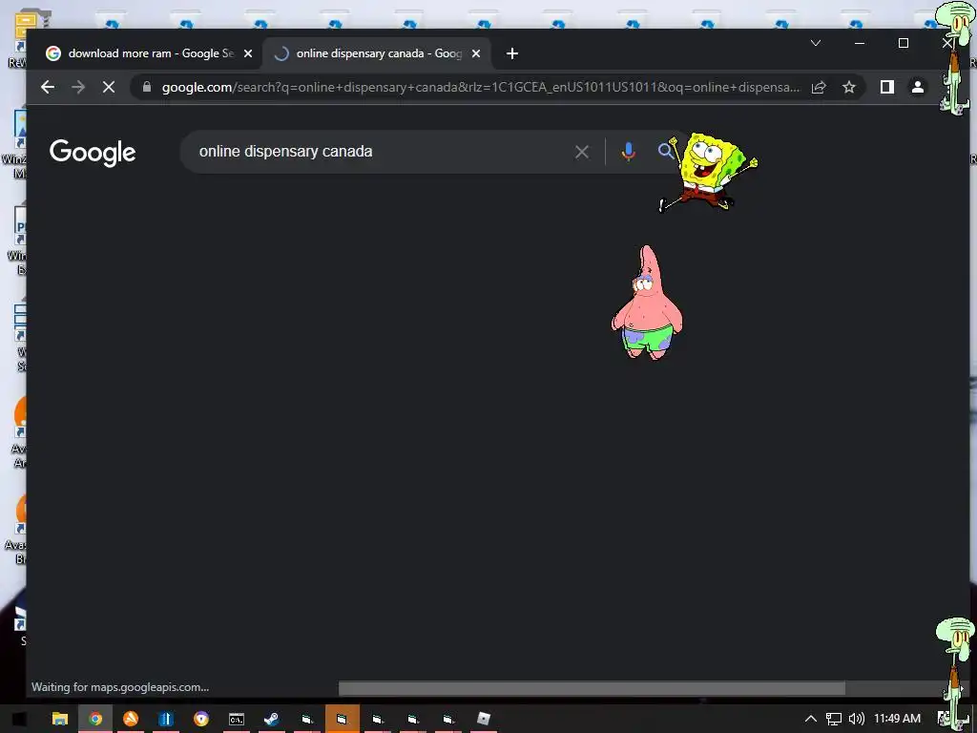Click the Windows Start button
This screenshot has width=977, height=733.
point(19,719)
